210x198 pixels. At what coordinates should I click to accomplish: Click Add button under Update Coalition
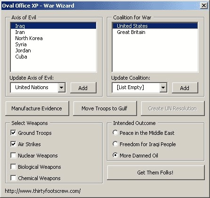pos(185,88)
